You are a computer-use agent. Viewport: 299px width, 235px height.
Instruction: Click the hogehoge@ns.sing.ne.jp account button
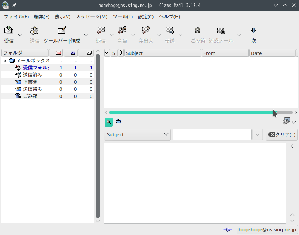[x=267, y=229]
